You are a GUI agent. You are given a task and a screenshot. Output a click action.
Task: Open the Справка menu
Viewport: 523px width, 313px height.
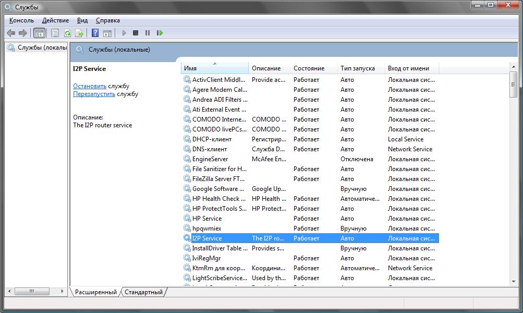(x=108, y=20)
